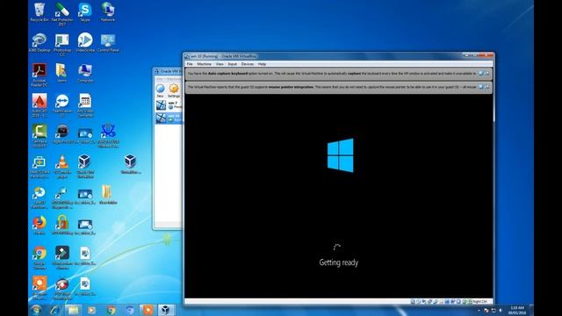The width and height of the screenshot is (562, 316).
Task: Open the Machine menu in the VM window
Action: [x=204, y=64]
